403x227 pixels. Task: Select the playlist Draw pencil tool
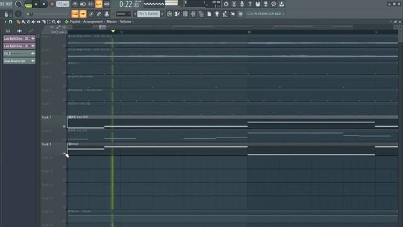[18, 22]
